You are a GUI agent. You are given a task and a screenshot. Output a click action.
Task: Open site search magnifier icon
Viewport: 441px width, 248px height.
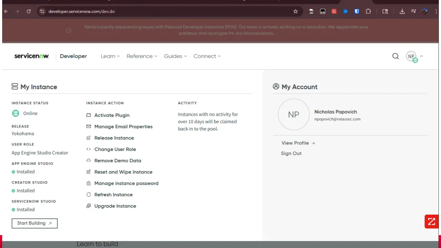tap(395, 56)
